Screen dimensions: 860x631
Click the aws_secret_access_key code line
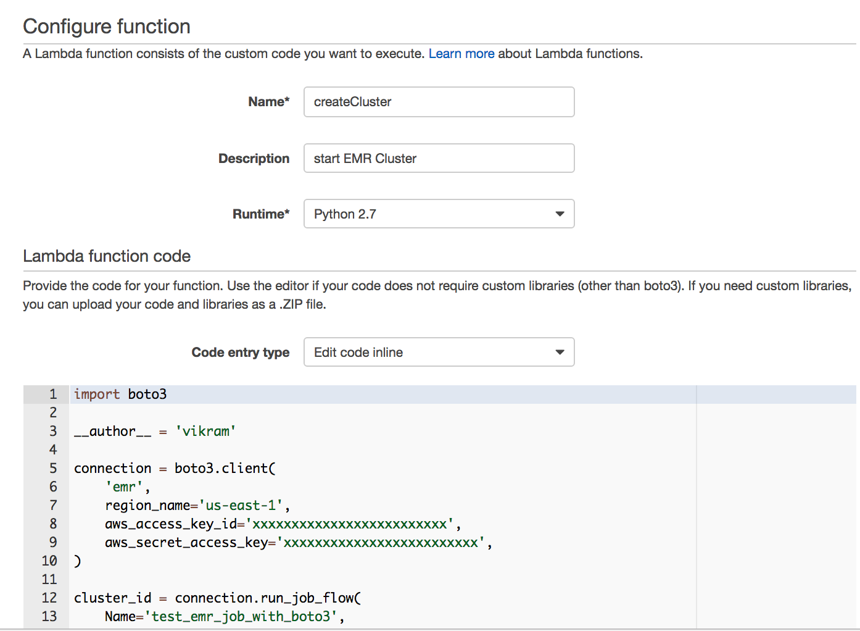(298, 543)
